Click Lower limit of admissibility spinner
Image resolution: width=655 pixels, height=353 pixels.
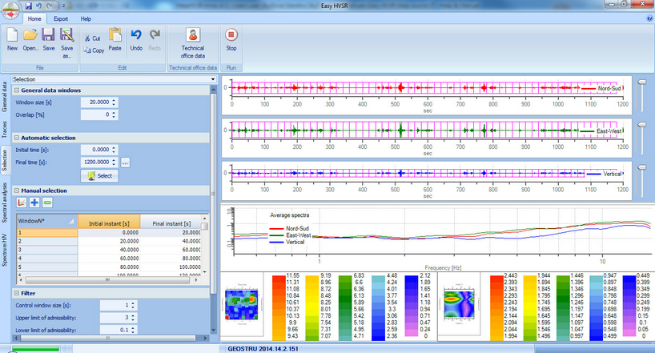click(133, 330)
